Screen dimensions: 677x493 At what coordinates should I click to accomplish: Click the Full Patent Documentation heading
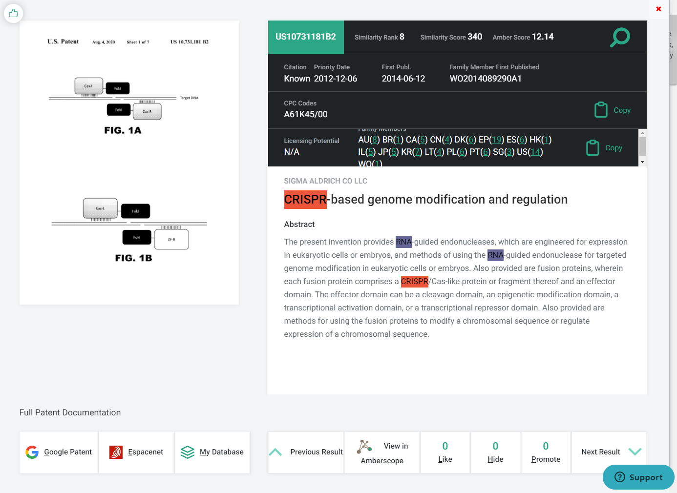coord(70,412)
